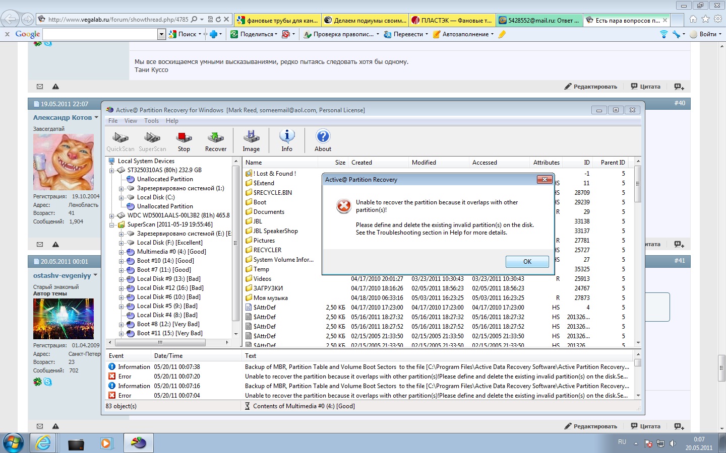Click the volume speaker icon in system tray

(673, 443)
